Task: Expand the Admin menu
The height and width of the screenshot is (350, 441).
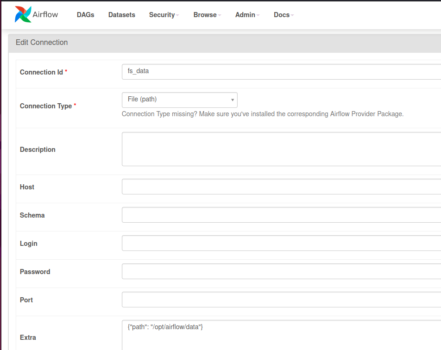Action: pyautogui.click(x=247, y=15)
